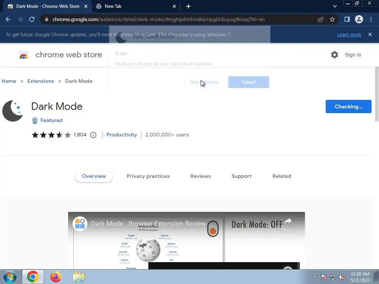Share the video with Share arrow
The image size is (379, 284).
[x=288, y=225]
